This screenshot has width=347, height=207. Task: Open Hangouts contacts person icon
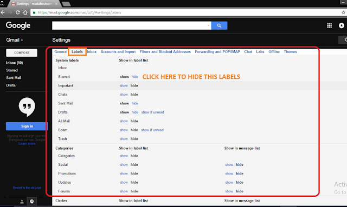(x=22, y=202)
